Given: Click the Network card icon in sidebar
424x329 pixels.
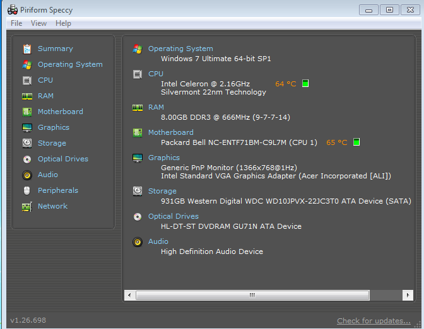Looking at the screenshot, I should tap(27, 207).
